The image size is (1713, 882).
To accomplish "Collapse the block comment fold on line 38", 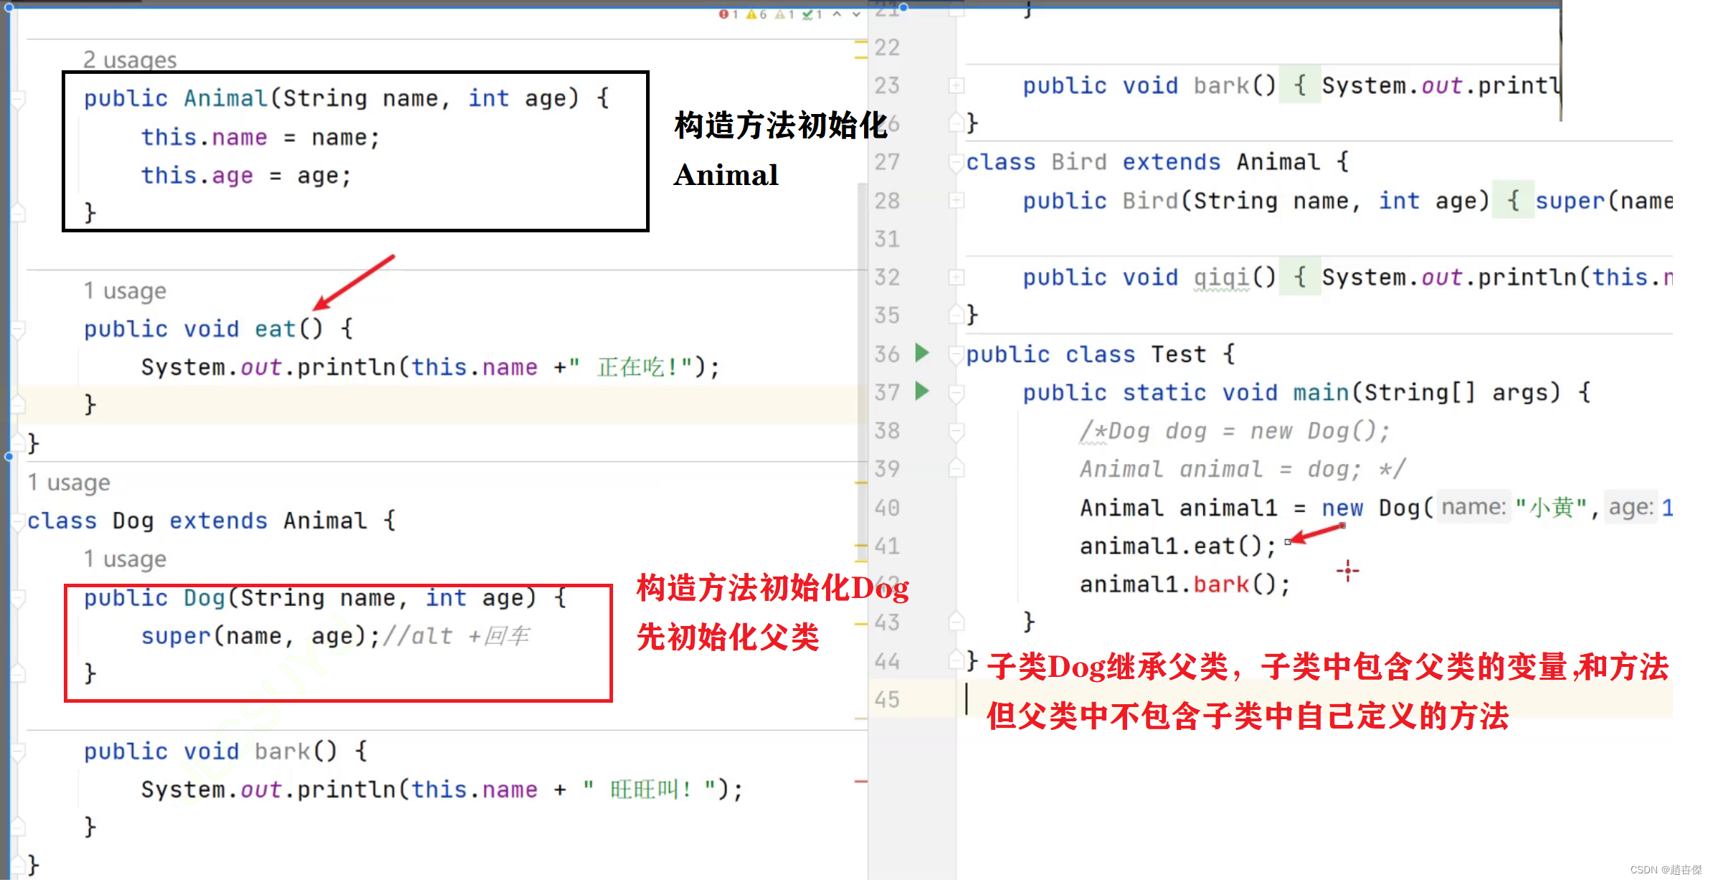I will [956, 431].
